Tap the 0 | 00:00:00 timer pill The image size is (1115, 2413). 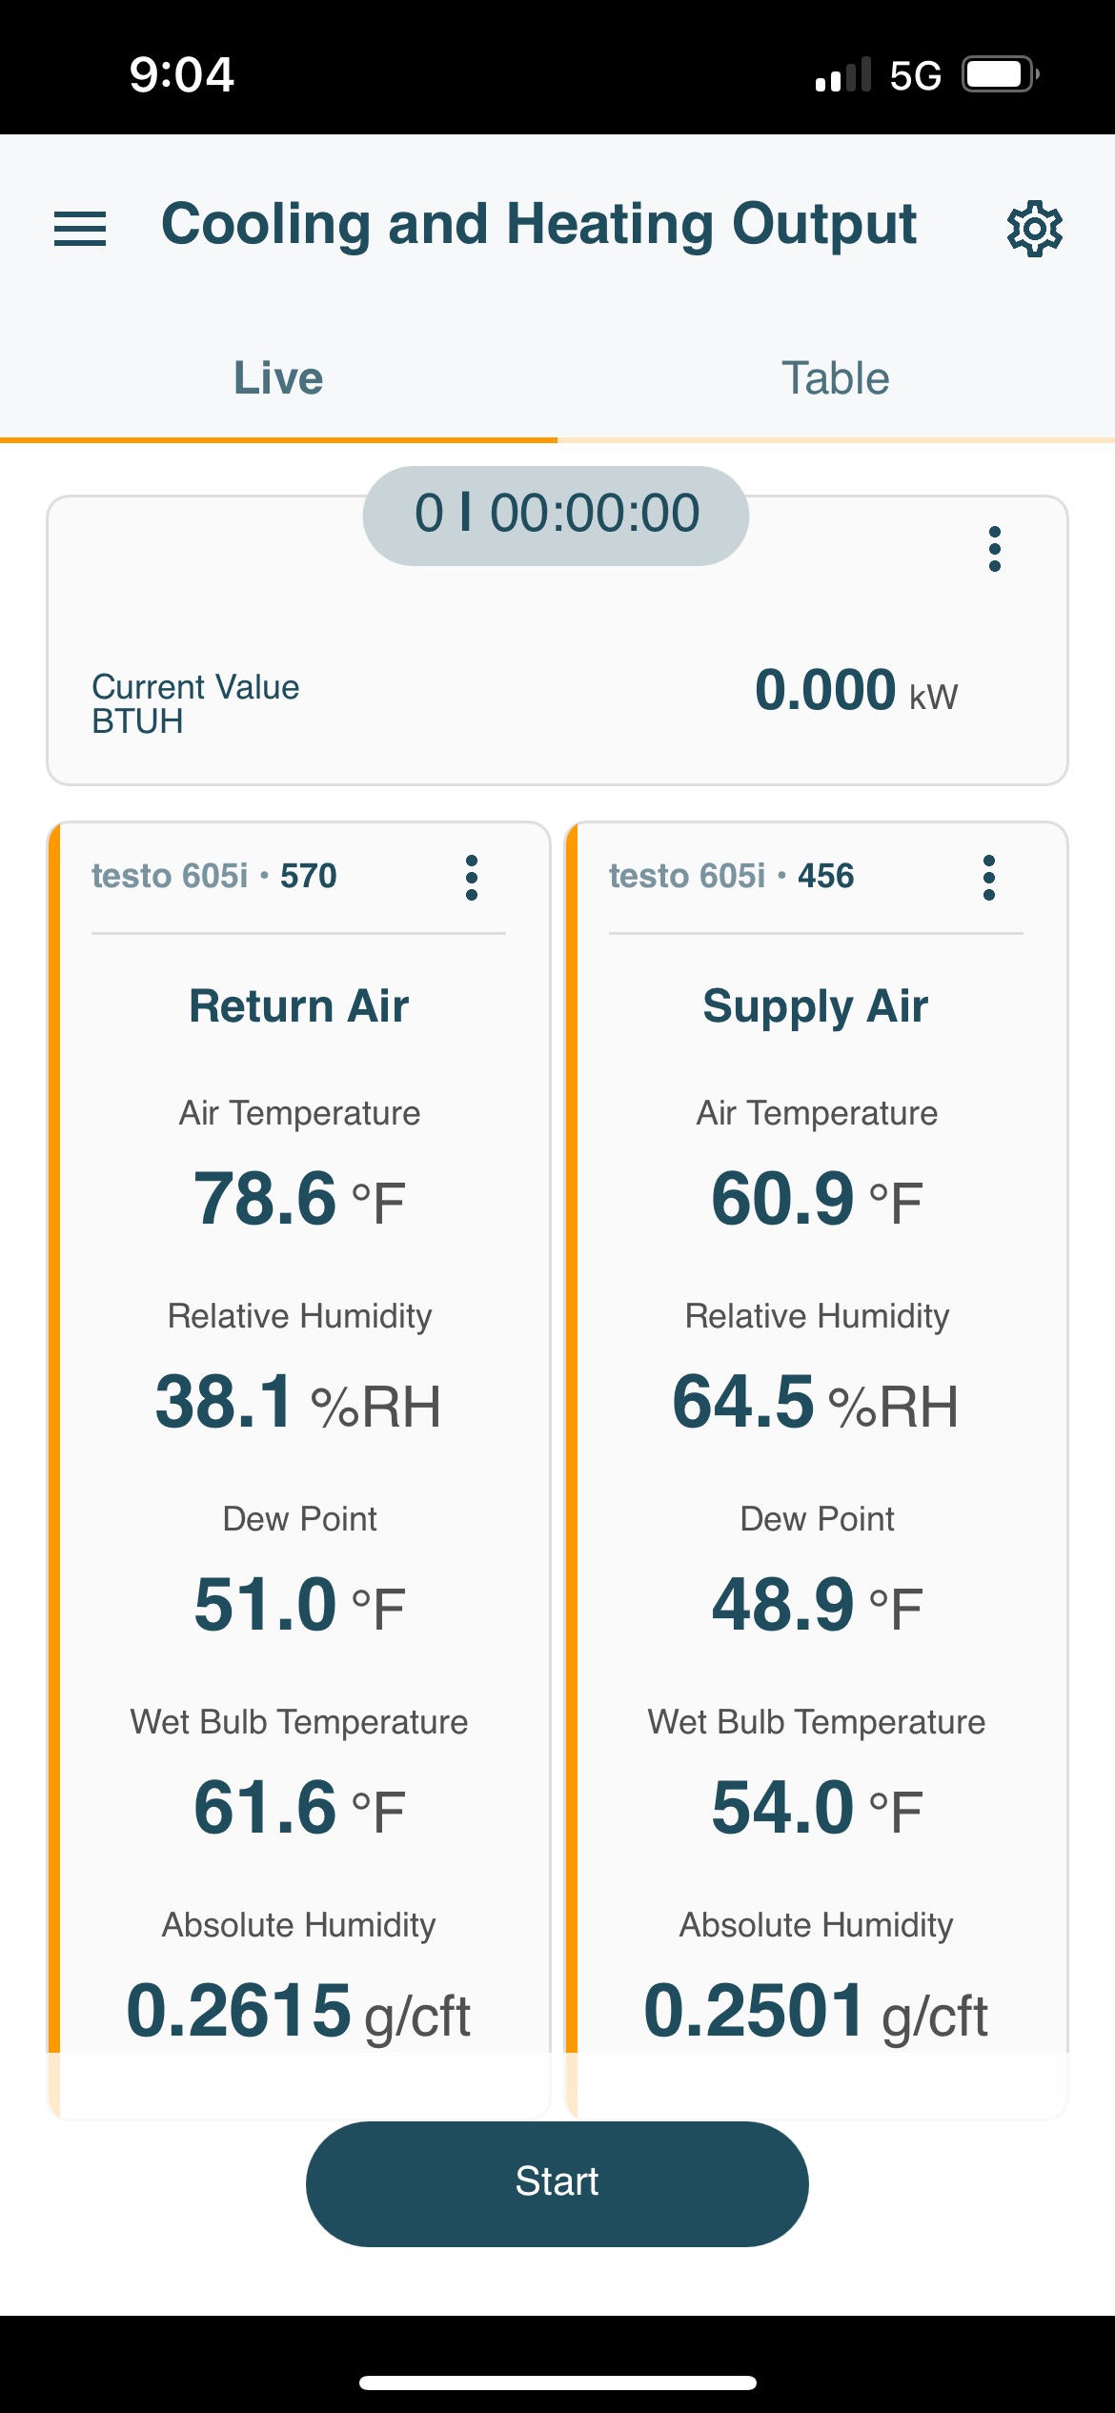pyautogui.click(x=556, y=516)
